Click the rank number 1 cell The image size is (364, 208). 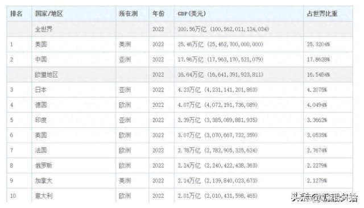[x=11, y=44]
